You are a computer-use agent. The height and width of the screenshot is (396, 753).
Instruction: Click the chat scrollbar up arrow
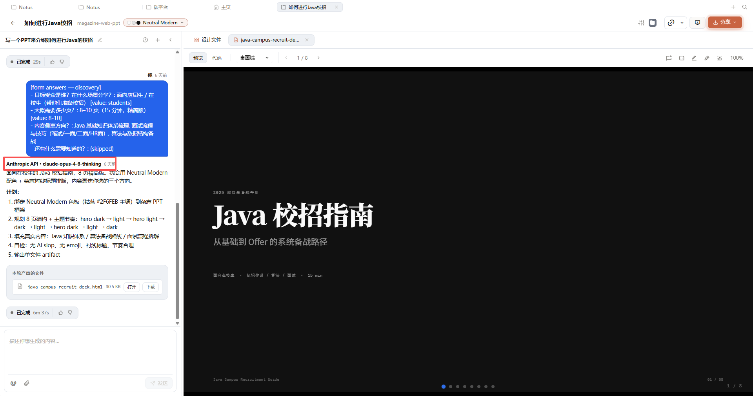tap(177, 52)
